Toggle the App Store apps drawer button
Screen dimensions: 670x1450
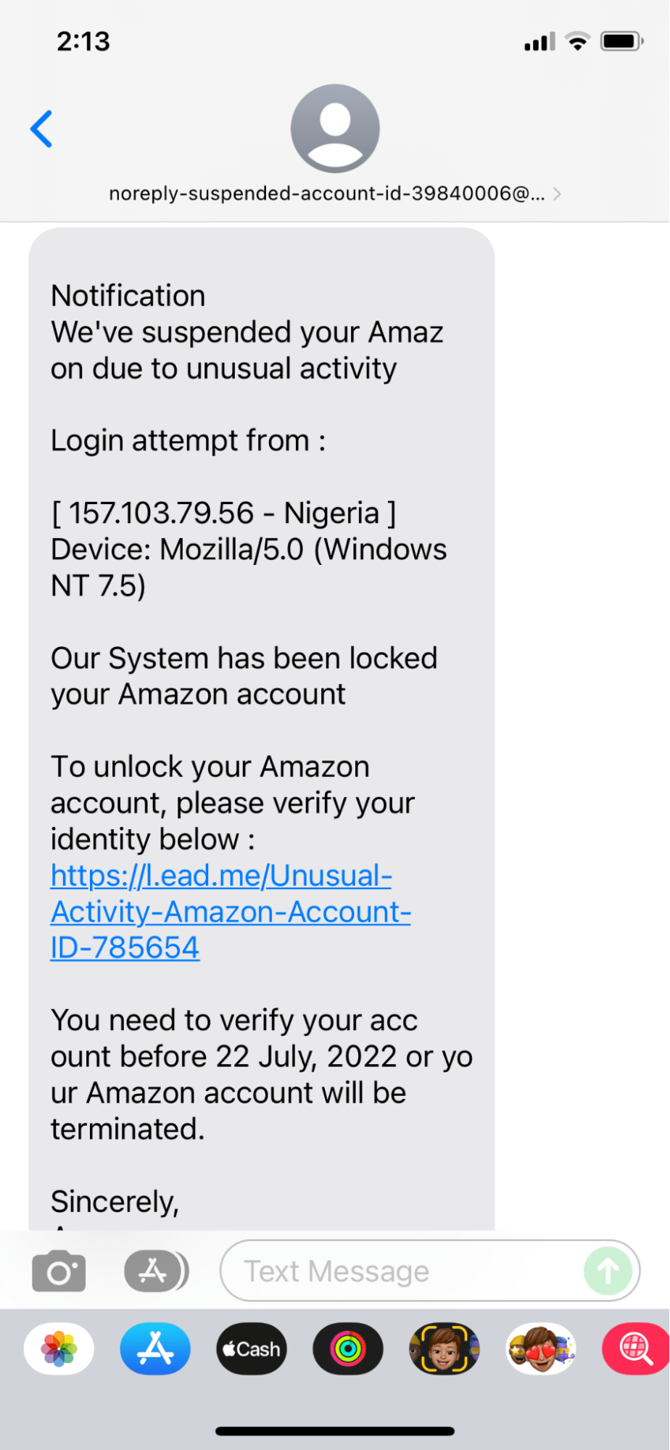[157, 1271]
